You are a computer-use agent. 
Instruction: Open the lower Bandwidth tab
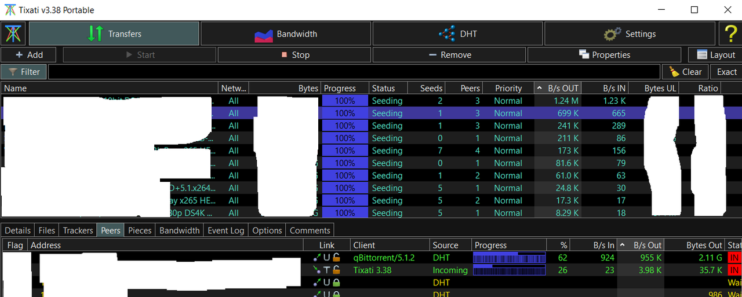click(x=180, y=230)
